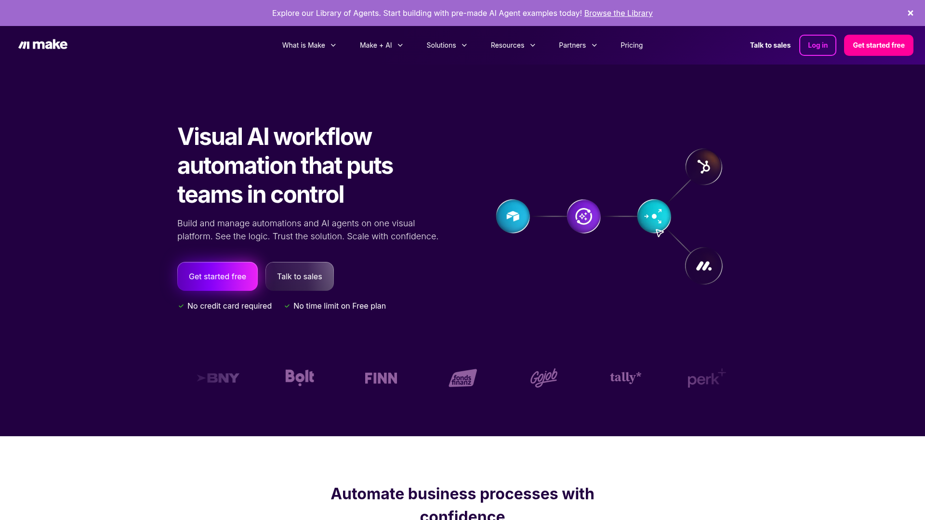The width and height of the screenshot is (925, 520).
Task: Click the Get started free hero button
Action: point(217,276)
